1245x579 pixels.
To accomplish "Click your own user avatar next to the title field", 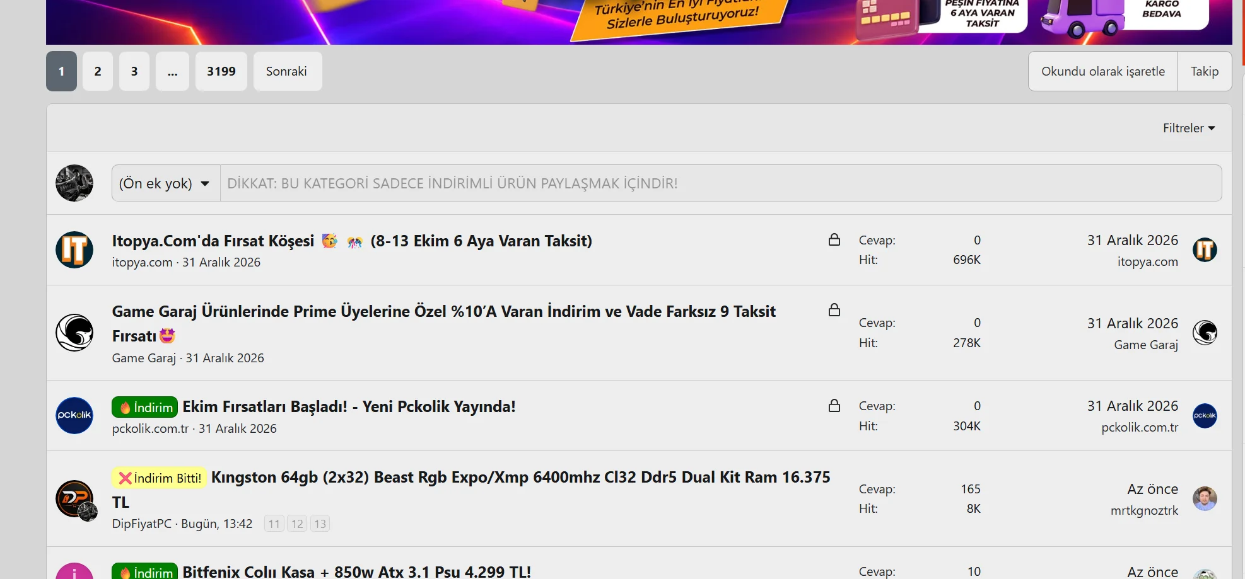I will [74, 183].
